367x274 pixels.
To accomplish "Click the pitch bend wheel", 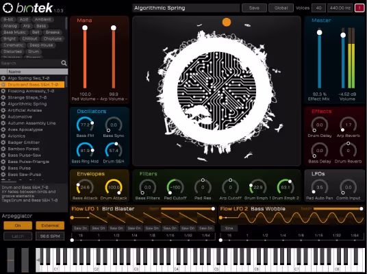I will (x=10, y=260).
